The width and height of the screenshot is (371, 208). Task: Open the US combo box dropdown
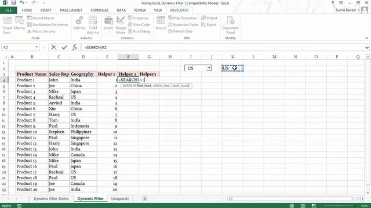[x=209, y=68]
